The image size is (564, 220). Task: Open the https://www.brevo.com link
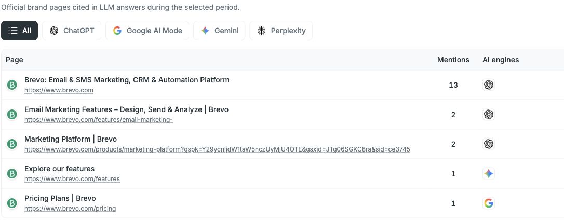[59, 90]
